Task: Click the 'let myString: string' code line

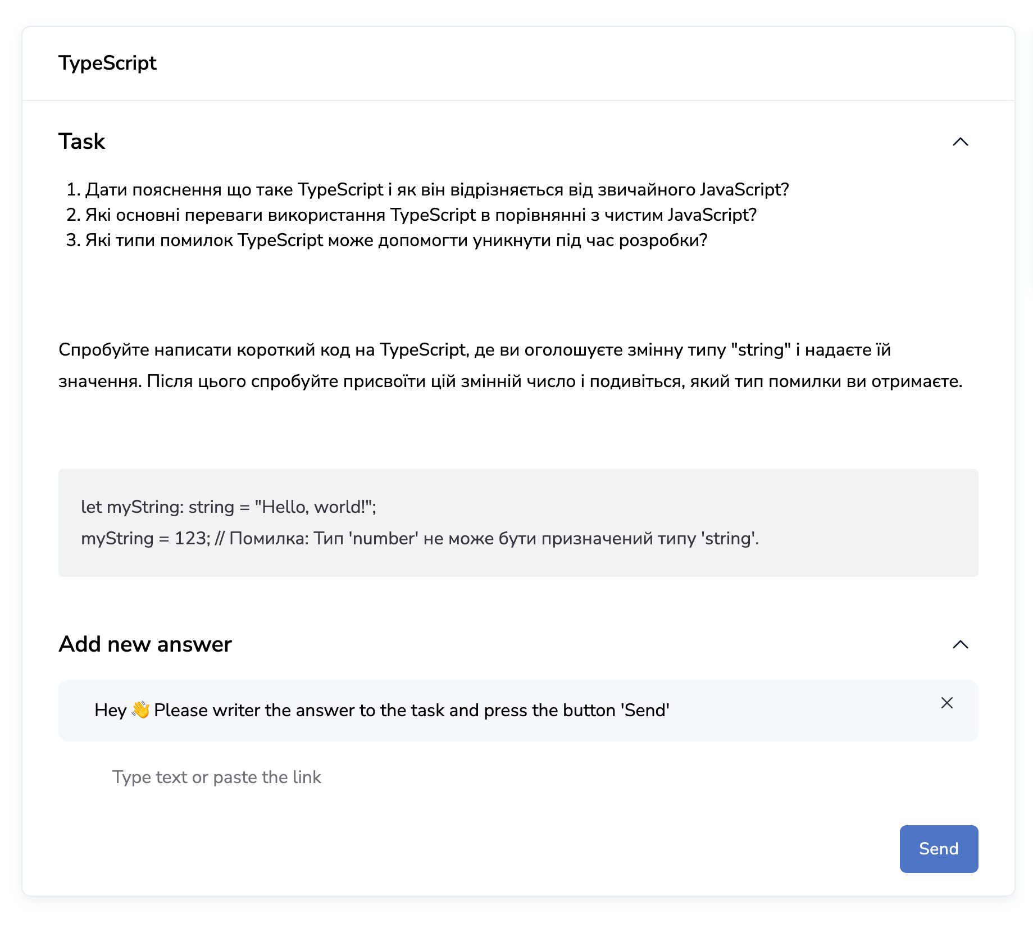Action: pos(229,507)
